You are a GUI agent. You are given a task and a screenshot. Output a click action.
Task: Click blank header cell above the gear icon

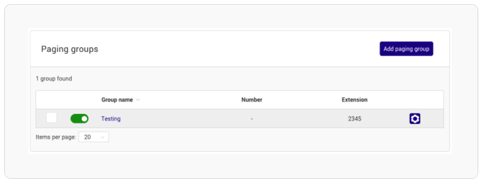[415, 100]
